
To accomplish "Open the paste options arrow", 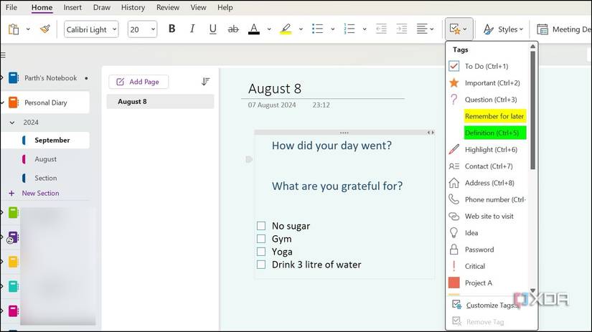I will pos(28,29).
